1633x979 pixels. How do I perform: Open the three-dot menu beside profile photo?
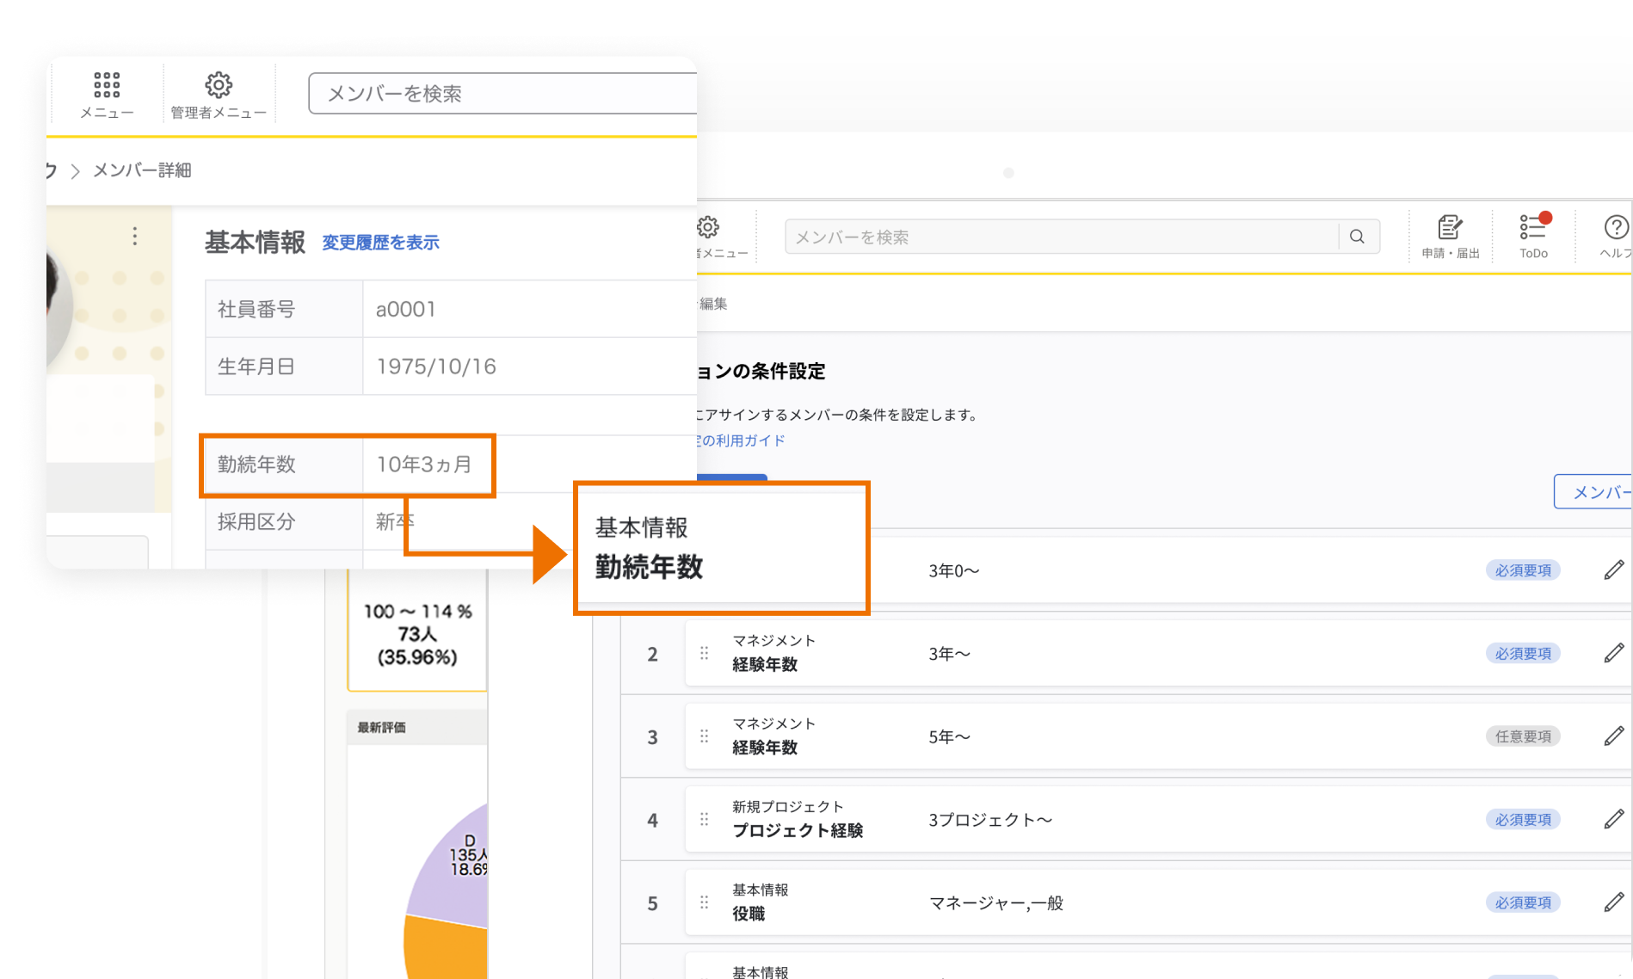click(135, 237)
